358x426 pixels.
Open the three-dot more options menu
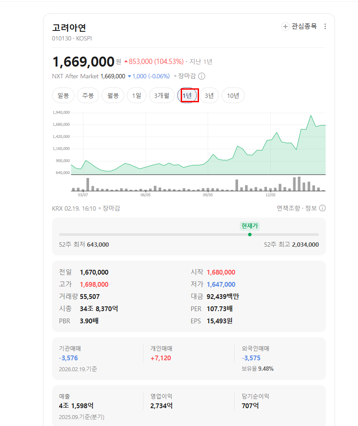coord(325,27)
